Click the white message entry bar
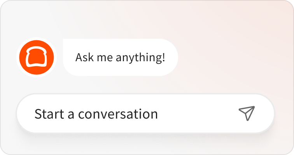The width and height of the screenshot is (294, 155). coord(117,114)
